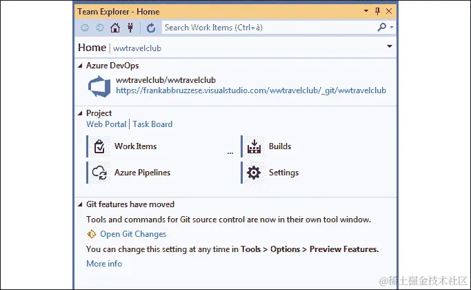
Task: Open the Work Items tile label
Action: pyautogui.click(x=135, y=146)
